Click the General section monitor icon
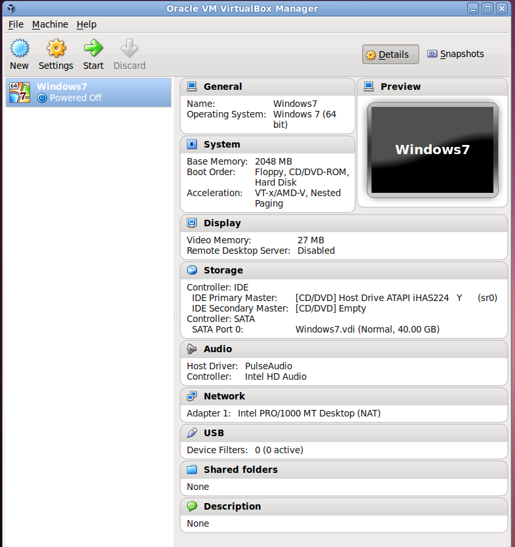This screenshot has height=547, width=515. pyautogui.click(x=191, y=87)
